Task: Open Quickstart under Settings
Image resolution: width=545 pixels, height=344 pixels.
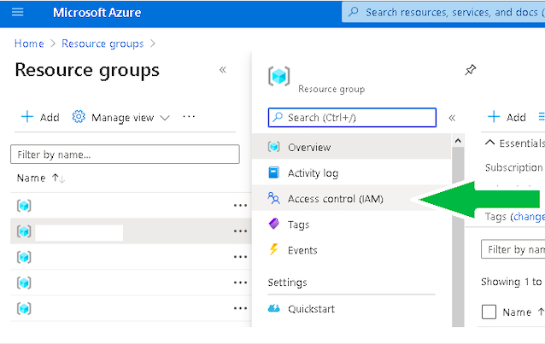Action: pyautogui.click(x=351, y=308)
